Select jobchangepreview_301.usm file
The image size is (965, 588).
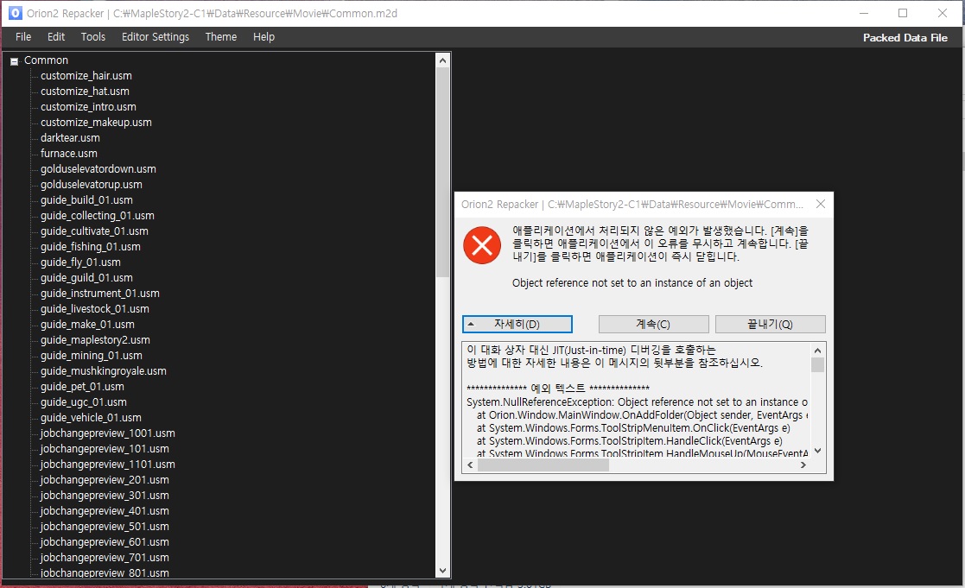(105, 495)
